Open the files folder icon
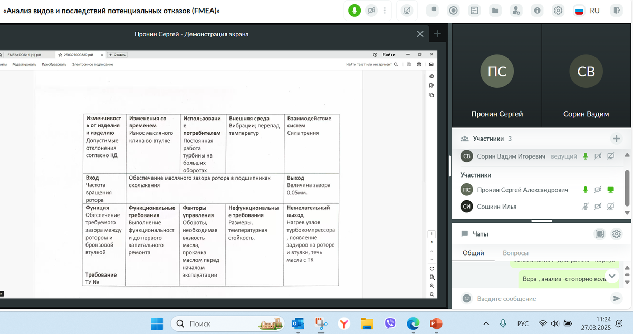The width and height of the screenshot is (633, 334). [495, 11]
